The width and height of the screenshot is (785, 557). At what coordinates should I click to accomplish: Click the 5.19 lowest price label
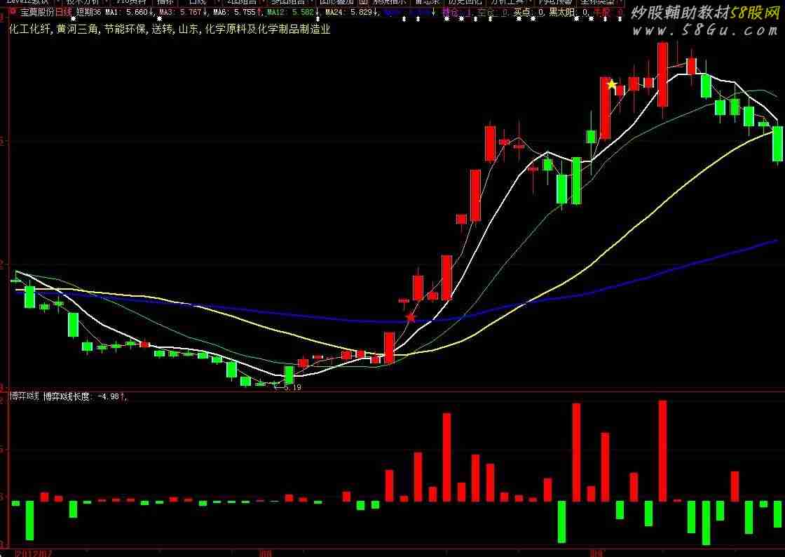point(292,387)
